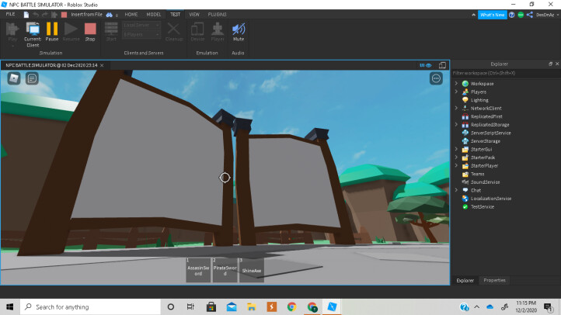Mute the game audio

point(239,32)
